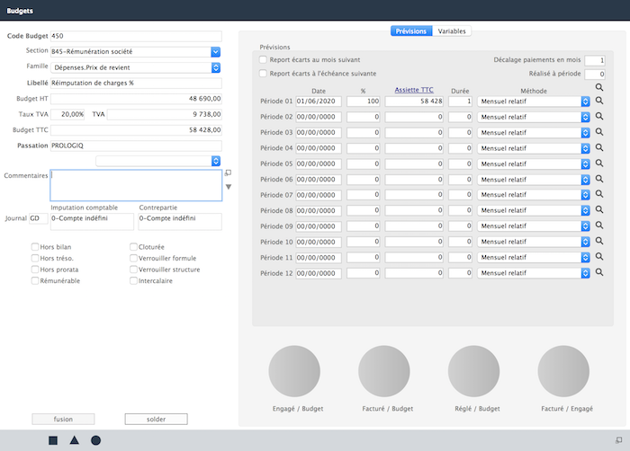Click the magnifier icon for Période 11
This screenshot has width=630, height=451.
coord(599,257)
